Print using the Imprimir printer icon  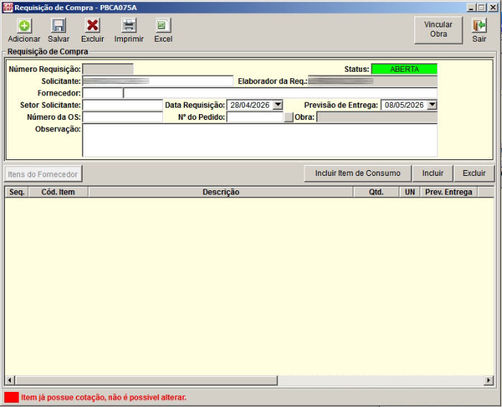pos(129,26)
